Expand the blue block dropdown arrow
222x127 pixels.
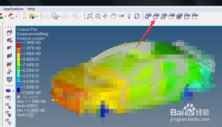tap(13, 91)
